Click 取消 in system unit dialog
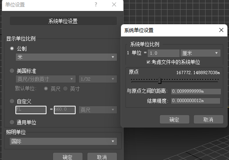This screenshot has height=160, width=229. click(x=208, y=119)
